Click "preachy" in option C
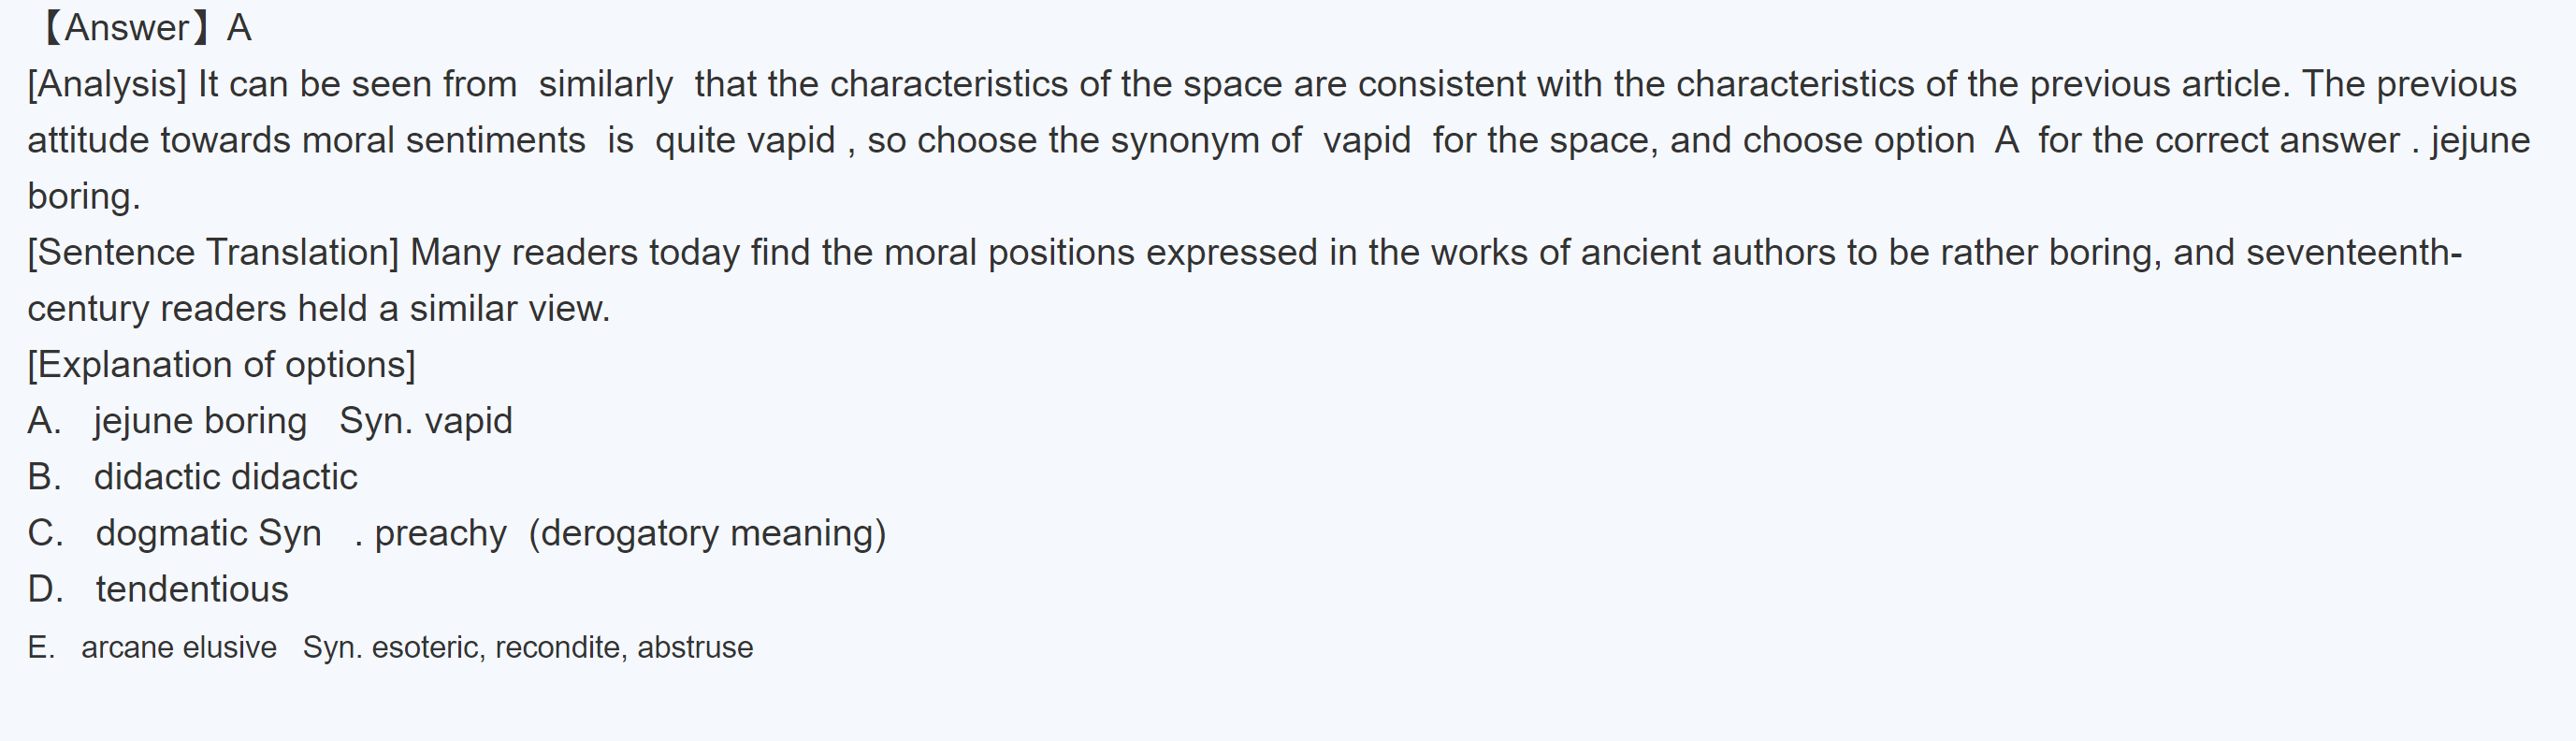Screen dimensions: 2576x741 coord(440,533)
